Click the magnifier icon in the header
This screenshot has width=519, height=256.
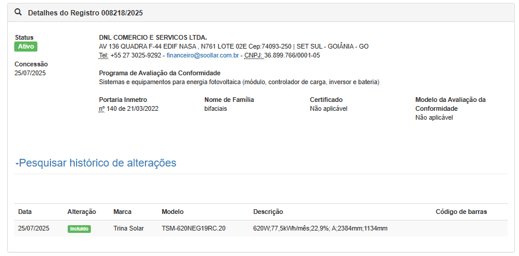coord(18,12)
